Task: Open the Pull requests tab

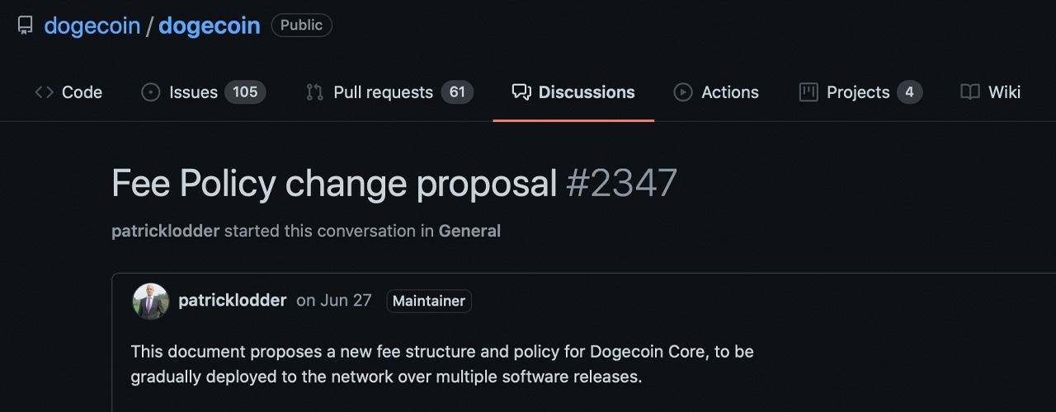Action: tap(389, 92)
